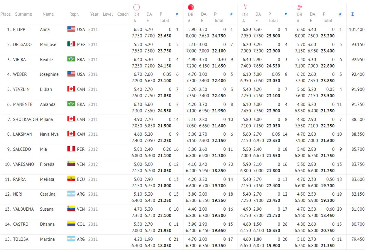
Task: Click the Colombia flag in Dhanna Castro's row
Action: (x=71, y=224)
